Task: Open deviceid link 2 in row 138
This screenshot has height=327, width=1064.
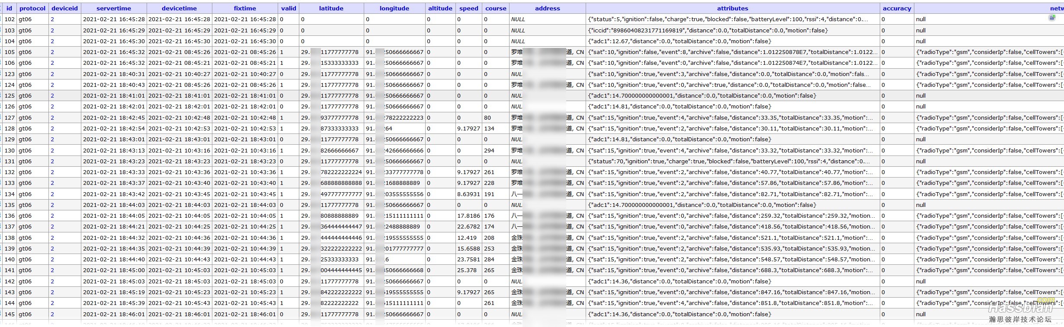Action: [52, 238]
